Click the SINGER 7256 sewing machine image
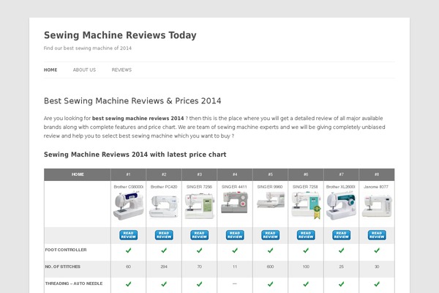Image resolution: width=439 pixels, height=293 pixels. tap(199, 207)
